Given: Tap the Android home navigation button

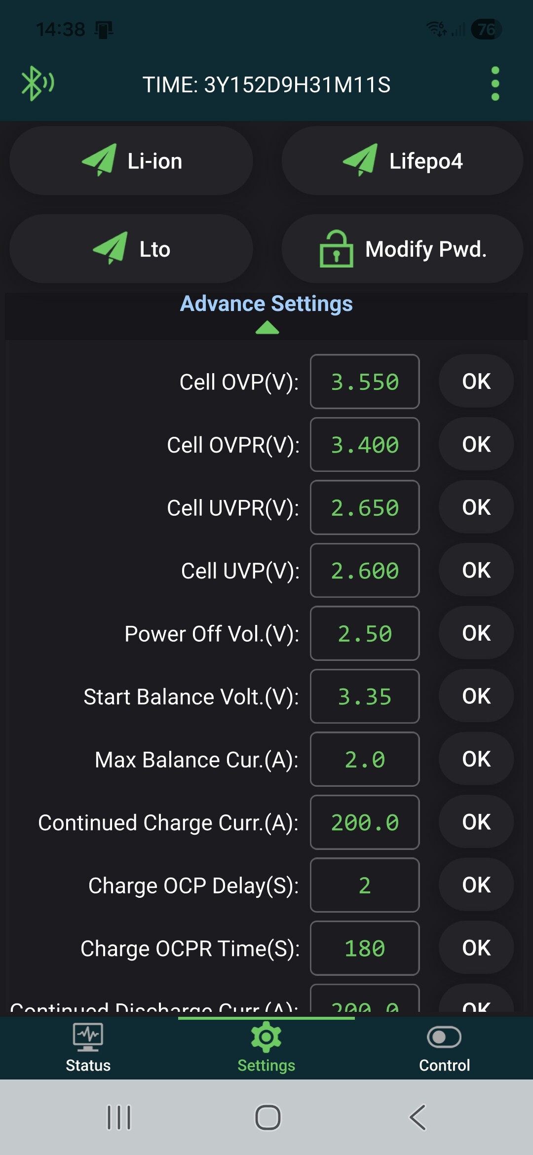Looking at the screenshot, I should point(267,1117).
